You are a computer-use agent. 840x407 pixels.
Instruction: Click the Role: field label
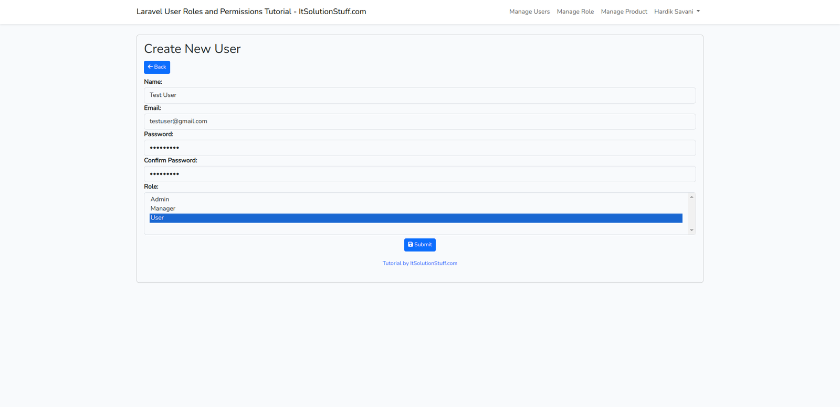151,186
